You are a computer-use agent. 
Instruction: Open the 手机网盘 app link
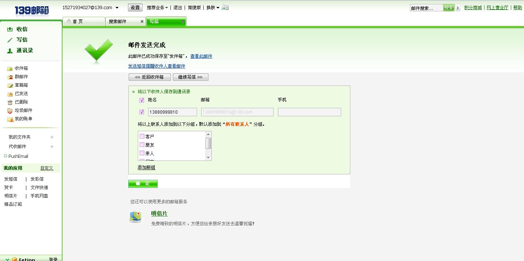point(39,196)
